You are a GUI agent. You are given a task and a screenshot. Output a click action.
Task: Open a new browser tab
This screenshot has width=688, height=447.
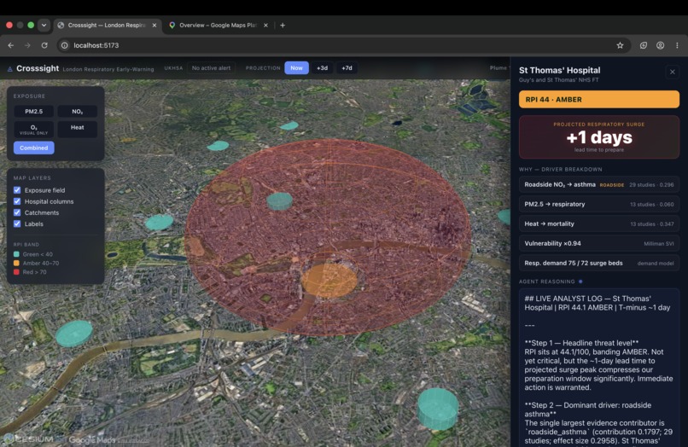[283, 26]
